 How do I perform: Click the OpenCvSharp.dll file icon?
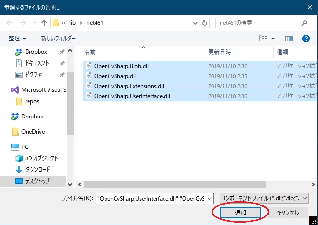88,76
